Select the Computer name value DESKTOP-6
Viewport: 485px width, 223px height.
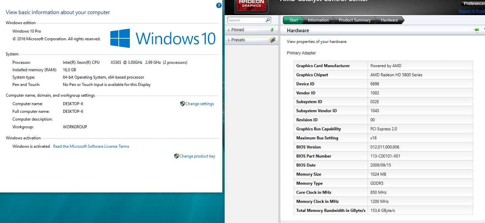(73, 104)
